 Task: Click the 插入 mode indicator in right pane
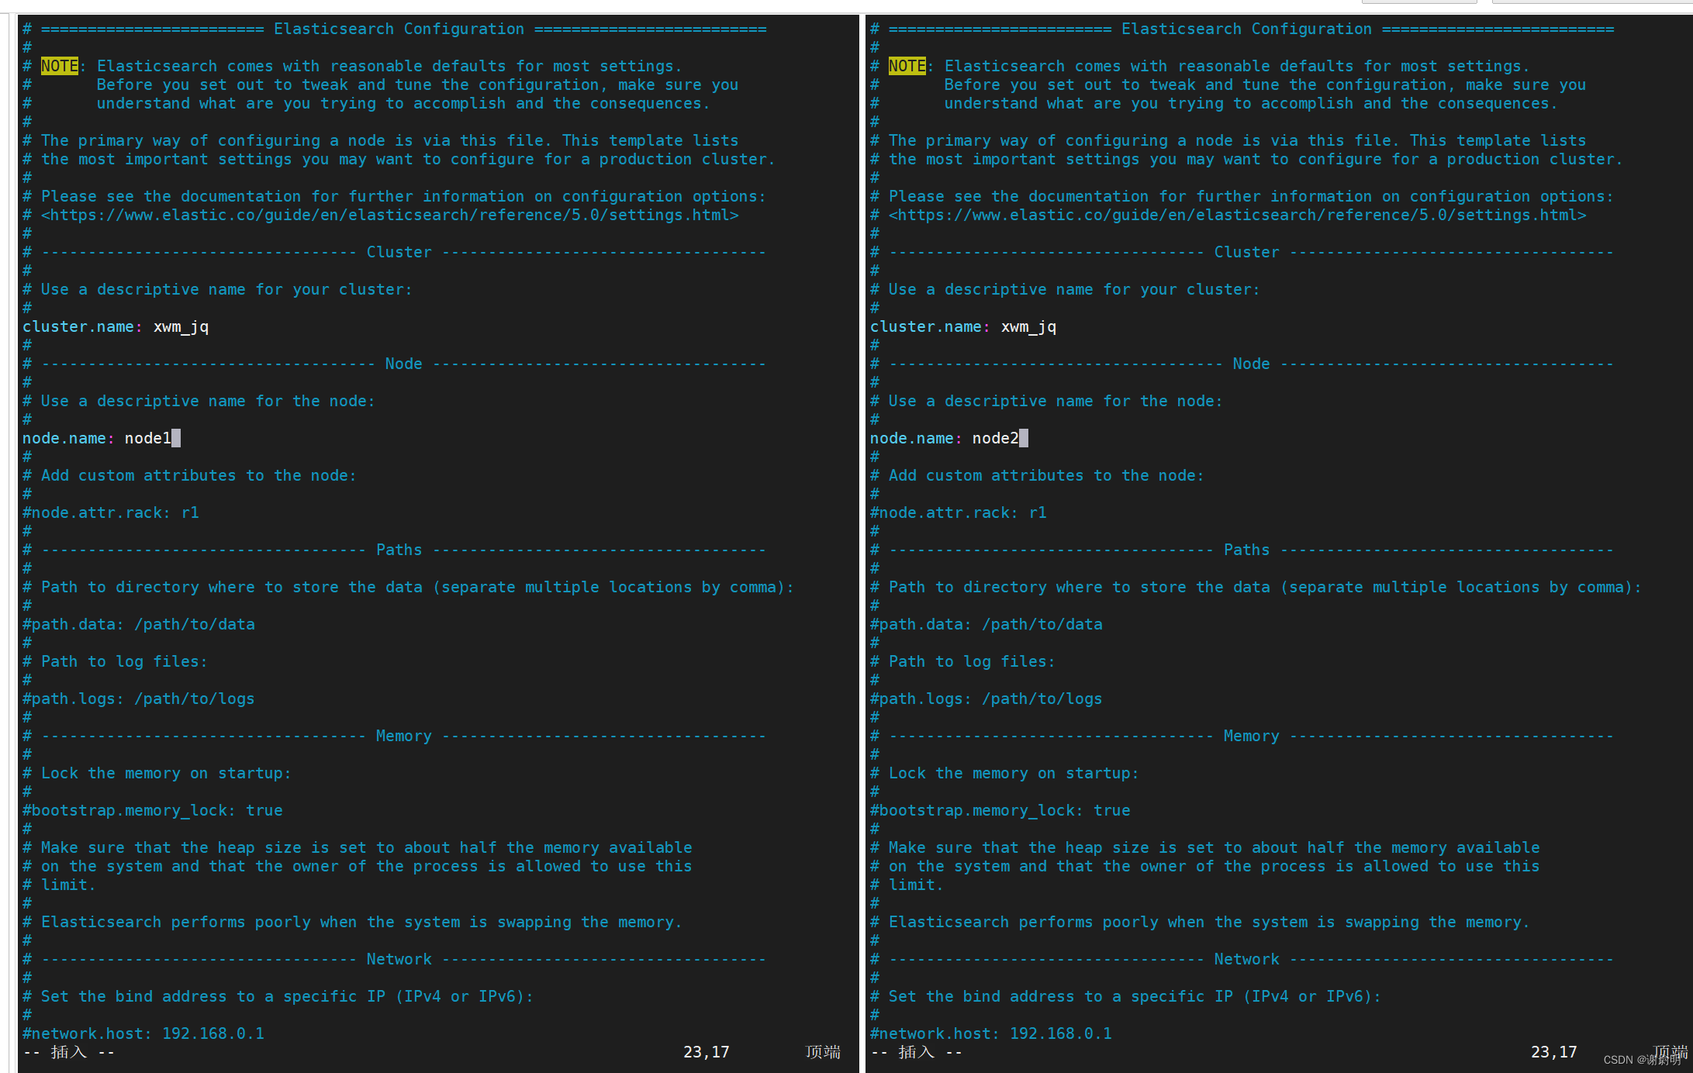point(917,1052)
